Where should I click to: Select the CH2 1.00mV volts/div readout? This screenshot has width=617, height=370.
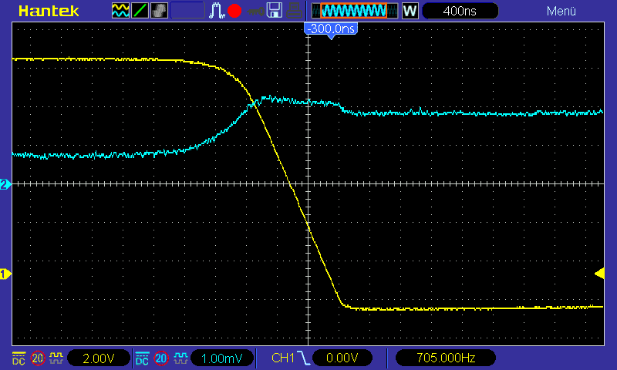coord(222,358)
